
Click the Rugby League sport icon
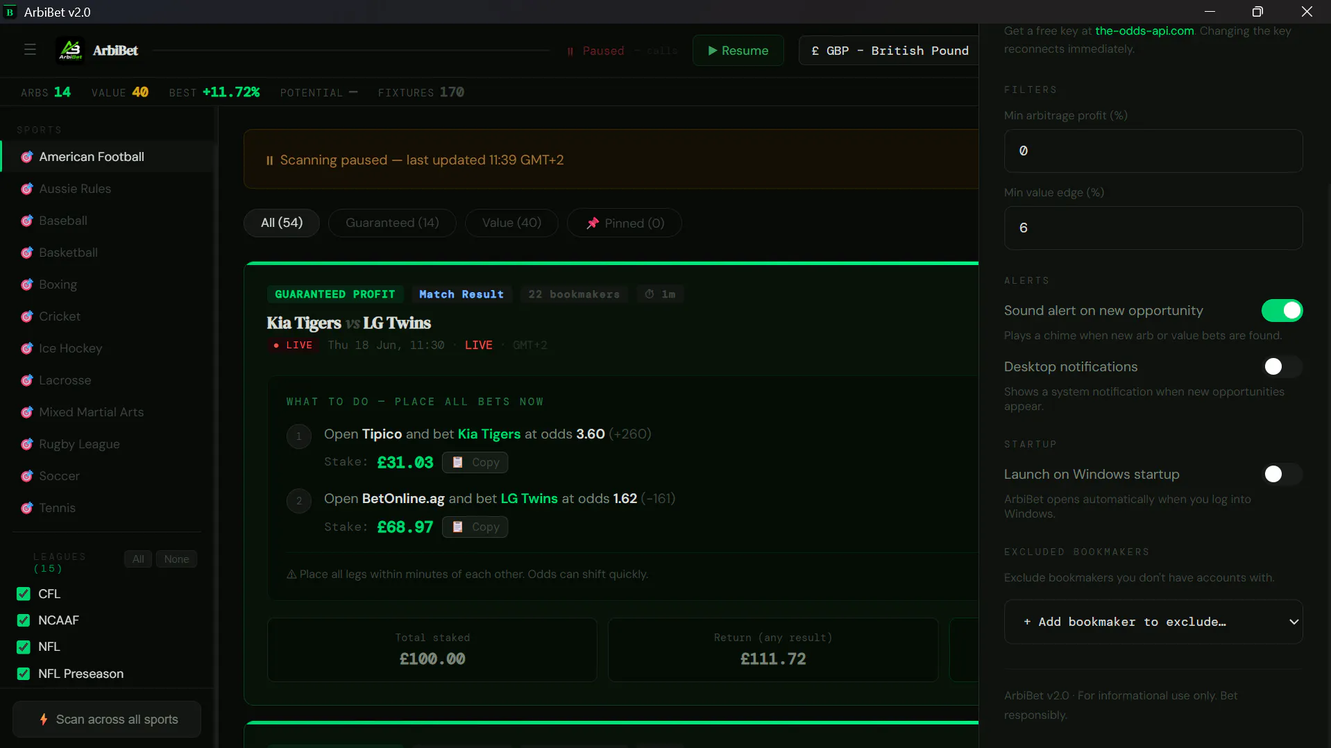tap(27, 444)
